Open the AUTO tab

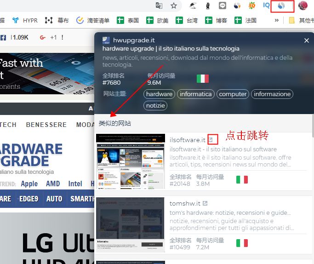54,199
